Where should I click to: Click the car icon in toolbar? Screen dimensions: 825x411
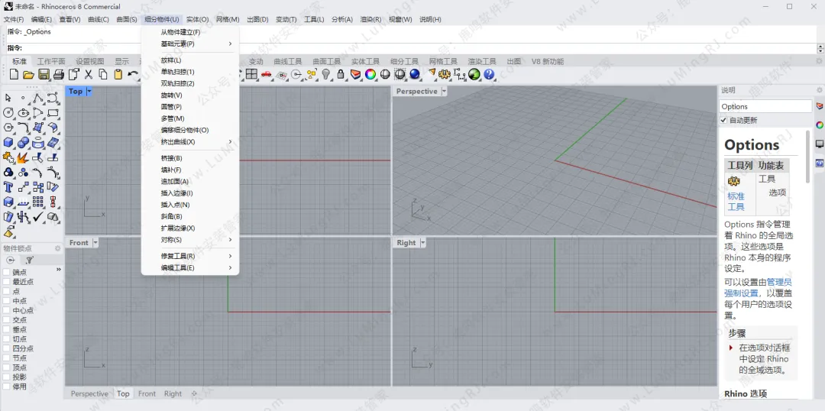tap(267, 74)
